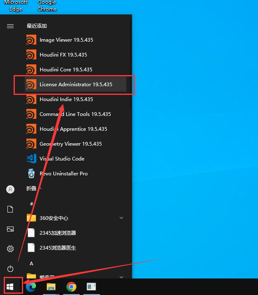The image size is (258, 295).
Task: Collapse the recently added list
Action: click(x=34, y=189)
